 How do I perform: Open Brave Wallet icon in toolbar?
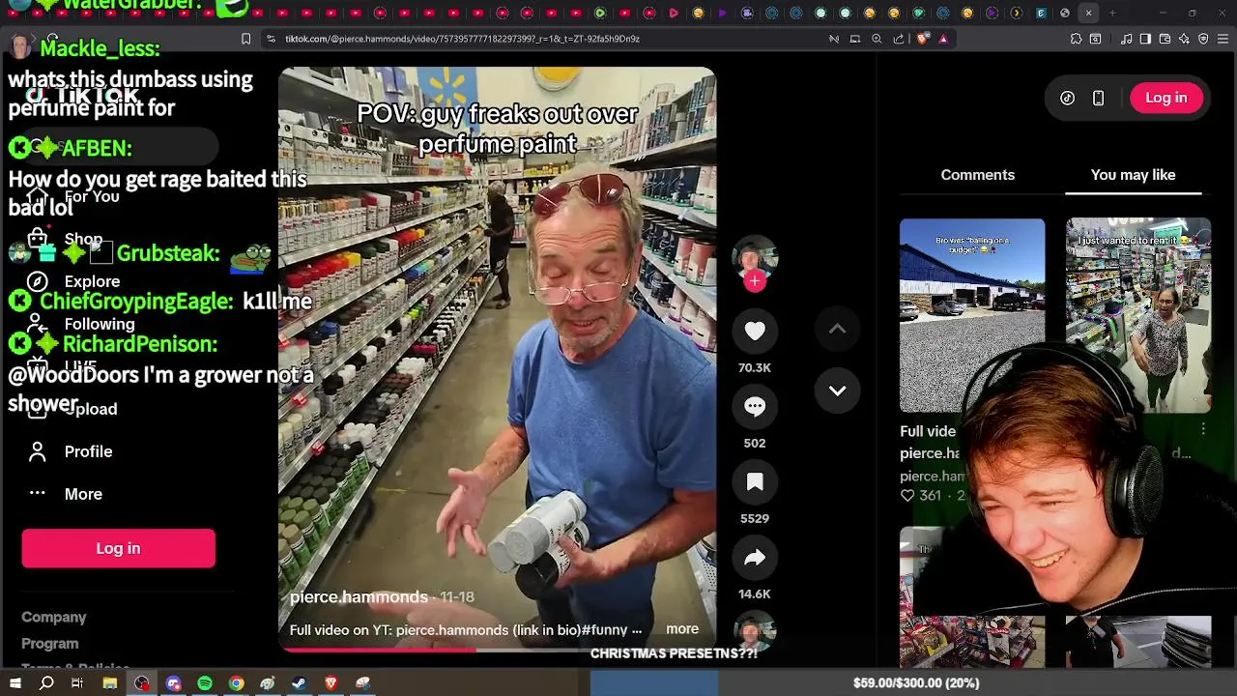pyautogui.click(x=1165, y=39)
